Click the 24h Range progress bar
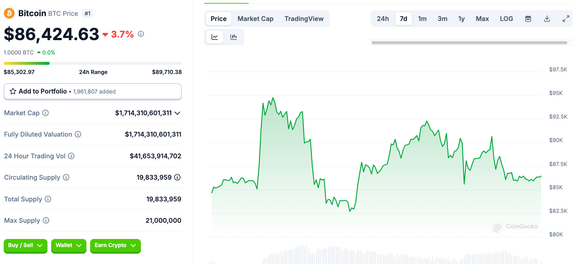Viewport: 579px width, 264px height. pos(93,63)
